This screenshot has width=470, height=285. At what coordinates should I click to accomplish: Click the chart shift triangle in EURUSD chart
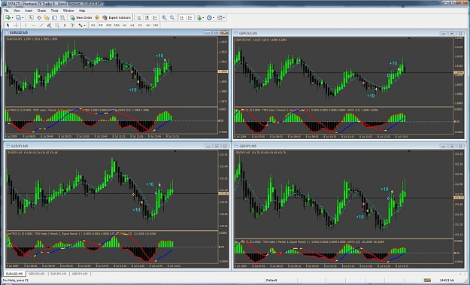[174, 38]
